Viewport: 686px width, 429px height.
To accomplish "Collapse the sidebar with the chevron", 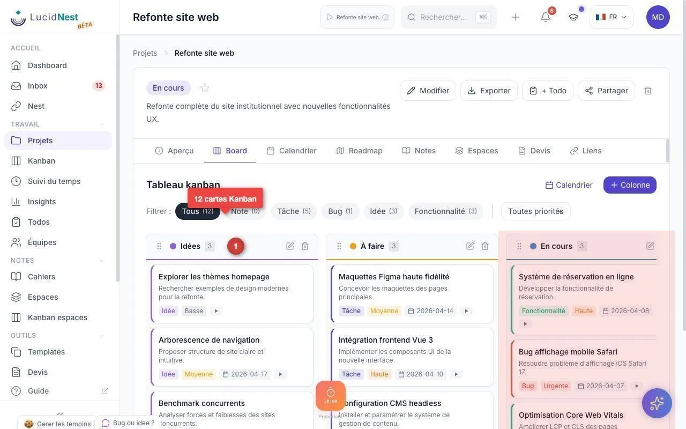I will (60, 413).
